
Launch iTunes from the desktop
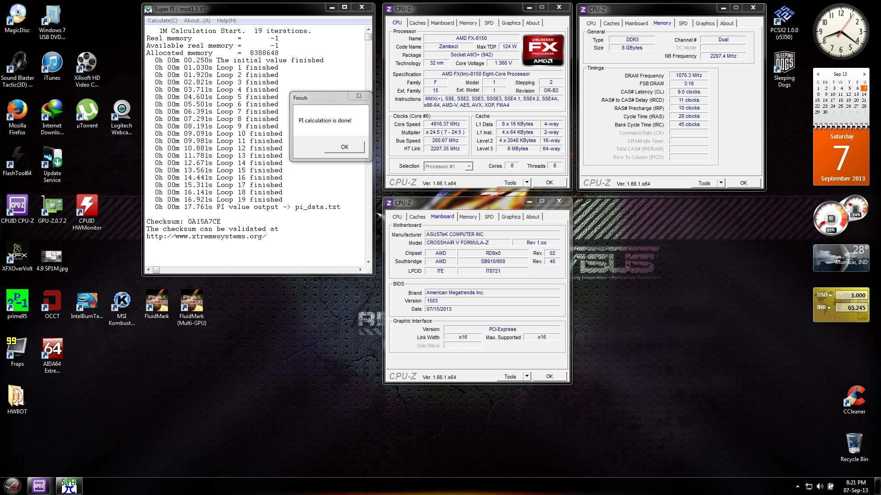tap(52, 66)
